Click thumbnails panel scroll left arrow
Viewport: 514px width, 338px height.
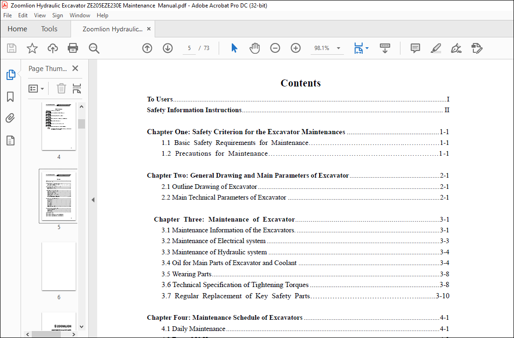coord(28,334)
